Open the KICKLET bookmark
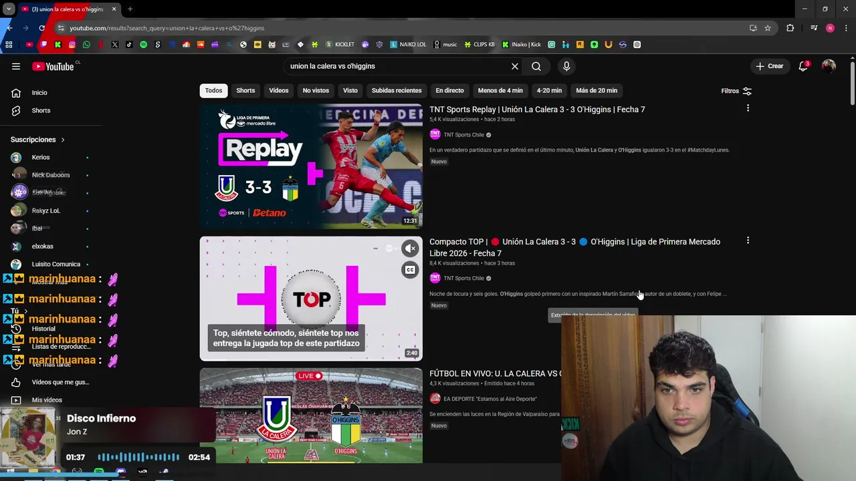Screen dimensions: 856x481 pyautogui.click(x=340, y=45)
